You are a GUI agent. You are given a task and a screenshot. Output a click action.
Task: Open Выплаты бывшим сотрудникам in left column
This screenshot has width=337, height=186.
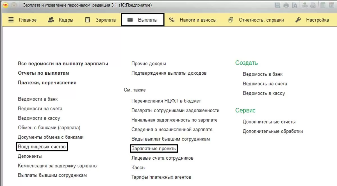pos(52,175)
